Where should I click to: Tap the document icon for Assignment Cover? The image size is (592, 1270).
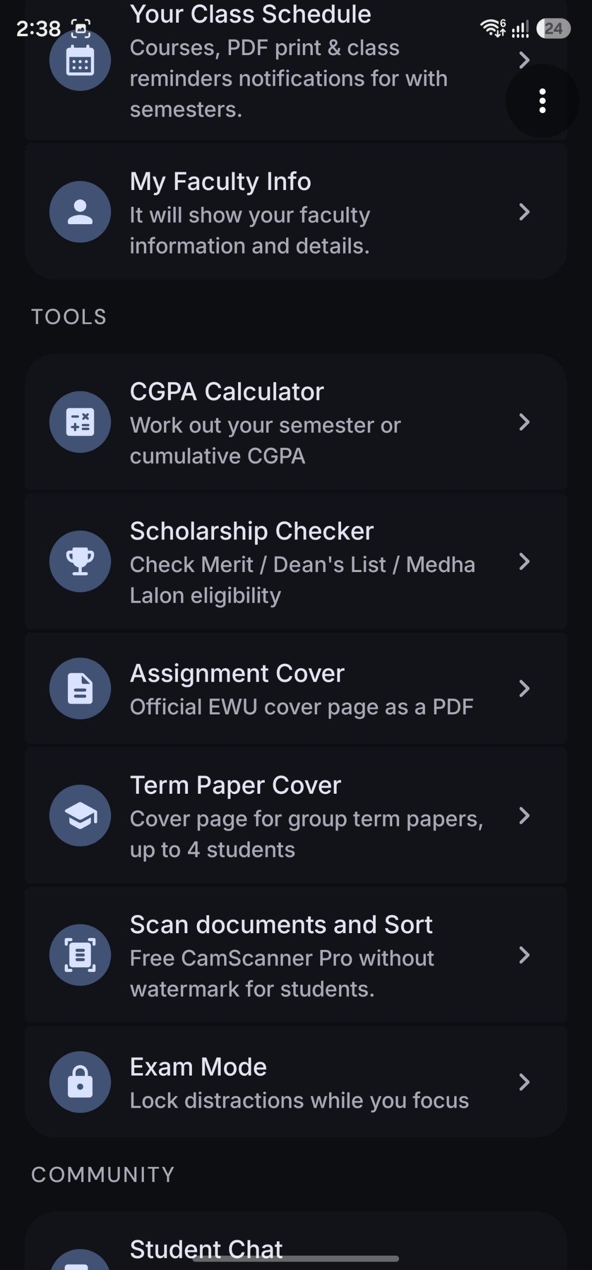(x=80, y=689)
